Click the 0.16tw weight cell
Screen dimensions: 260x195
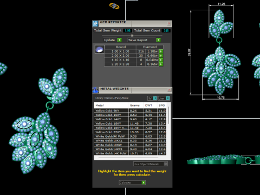152,64
